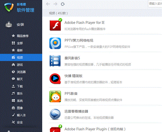162x132 pixels.
Task: Open 输入法 category
Action: [21, 115]
